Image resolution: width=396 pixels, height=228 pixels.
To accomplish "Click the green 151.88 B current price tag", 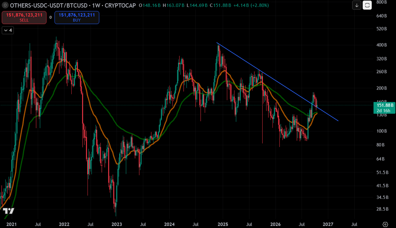I will (x=385, y=105).
